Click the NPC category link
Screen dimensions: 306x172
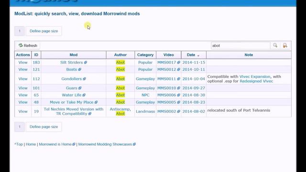145,95
